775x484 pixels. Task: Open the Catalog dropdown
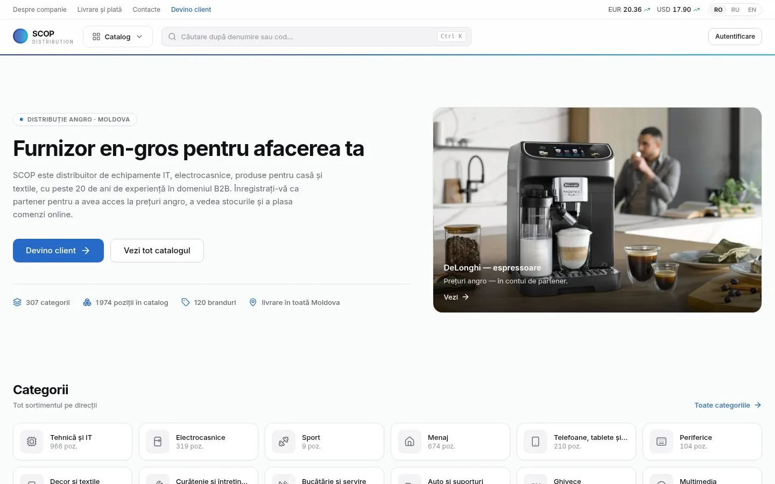coord(118,37)
